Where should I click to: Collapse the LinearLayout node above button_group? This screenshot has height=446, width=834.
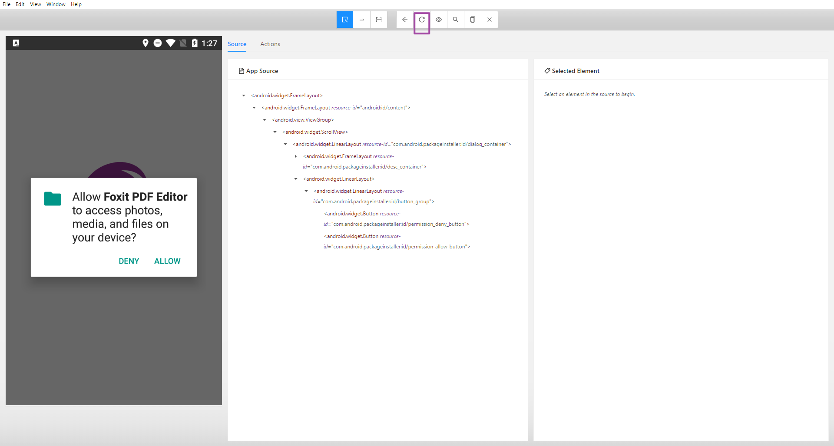(296, 179)
